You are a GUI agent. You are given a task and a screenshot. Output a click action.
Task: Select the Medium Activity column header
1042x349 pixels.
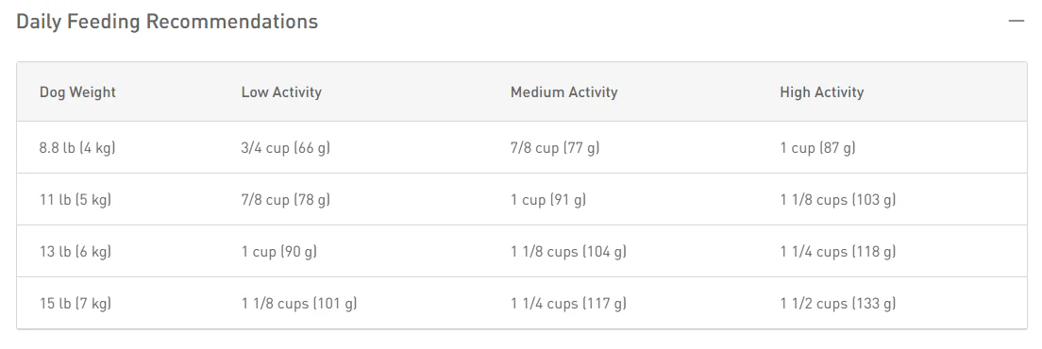(563, 92)
